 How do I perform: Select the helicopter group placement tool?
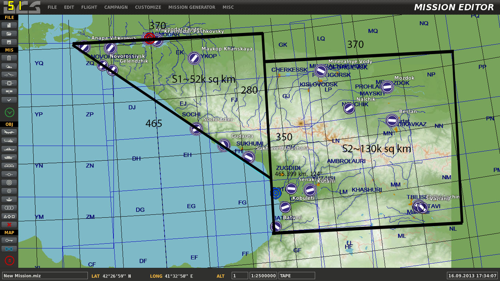point(9,140)
